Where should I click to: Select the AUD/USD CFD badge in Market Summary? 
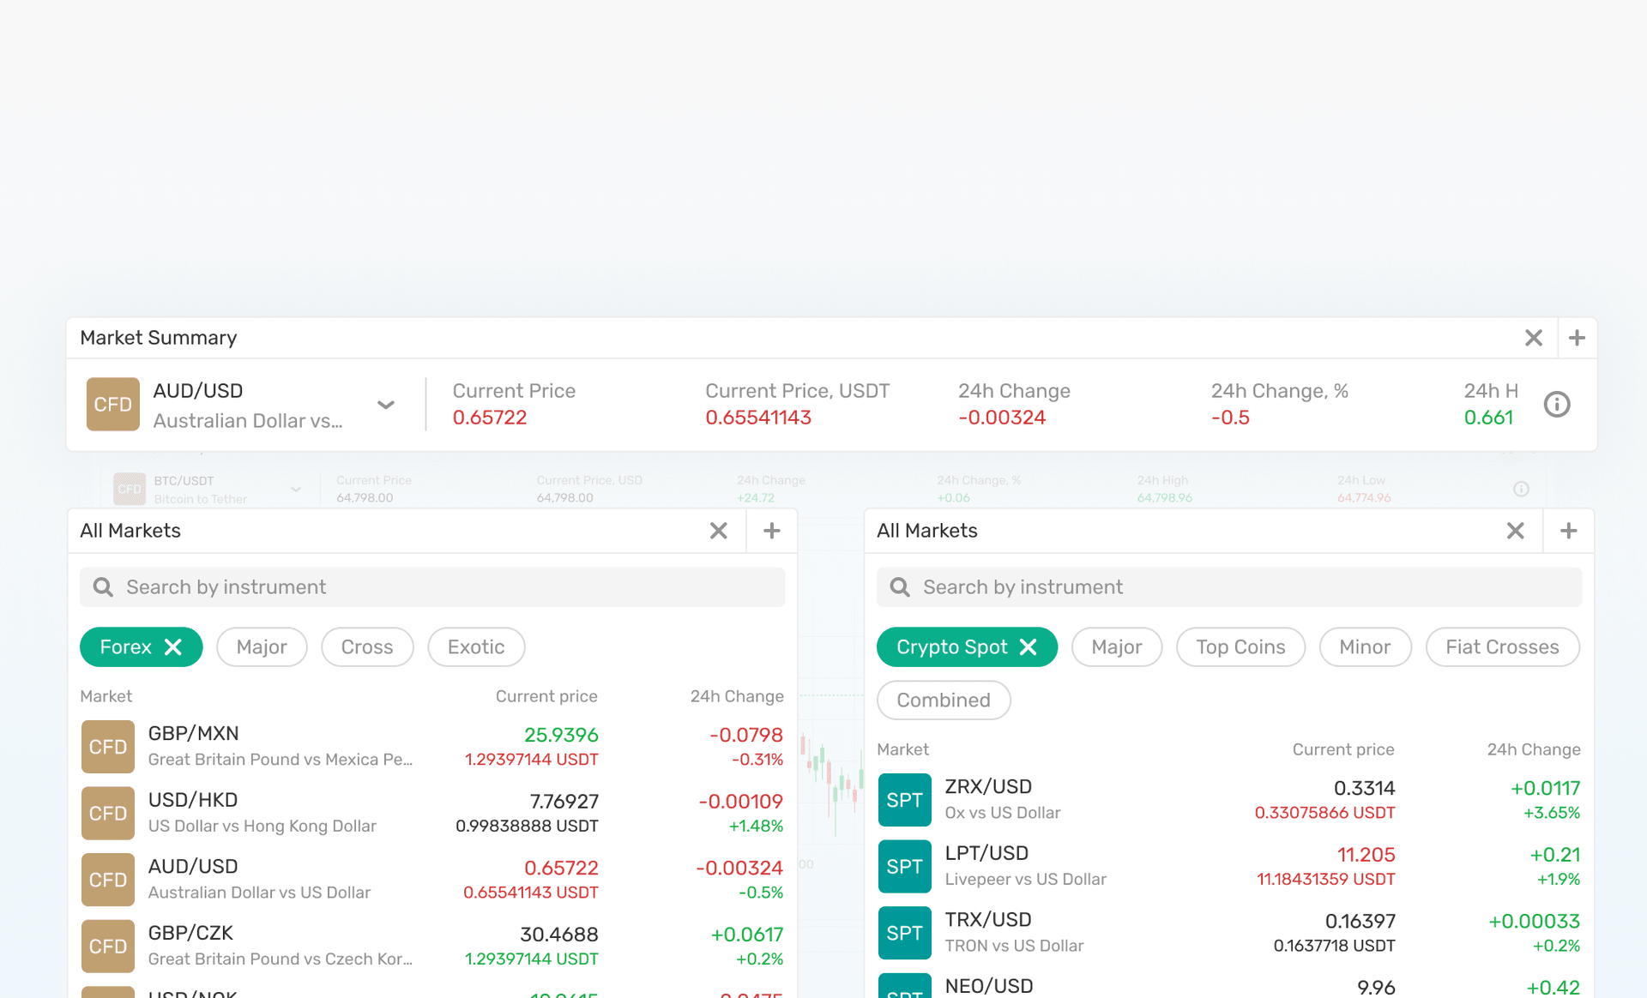click(x=112, y=404)
